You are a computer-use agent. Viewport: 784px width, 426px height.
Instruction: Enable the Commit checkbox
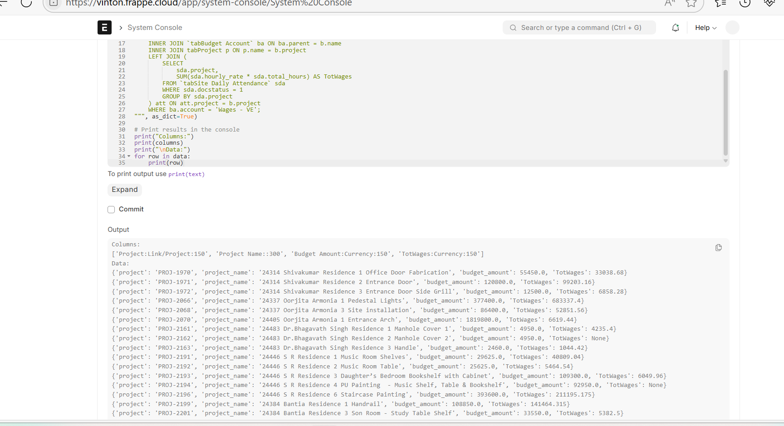coord(111,210)
